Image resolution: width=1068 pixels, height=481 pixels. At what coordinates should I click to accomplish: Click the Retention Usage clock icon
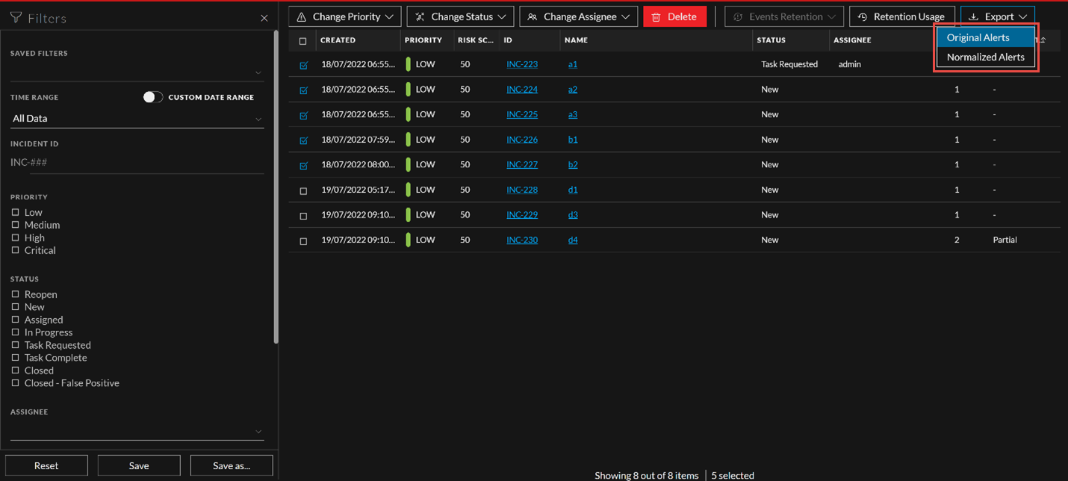[863, 16]
